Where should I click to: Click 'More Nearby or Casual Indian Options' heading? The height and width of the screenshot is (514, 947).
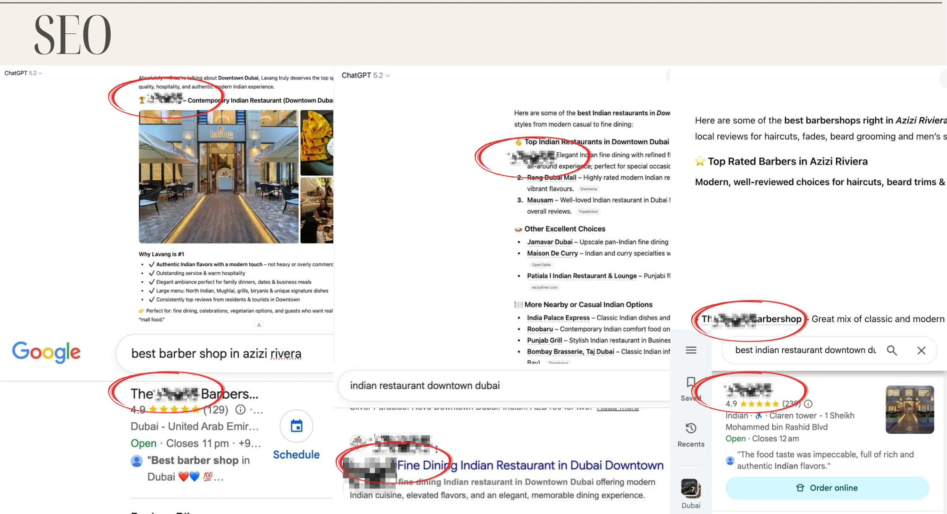pos(588,305)
